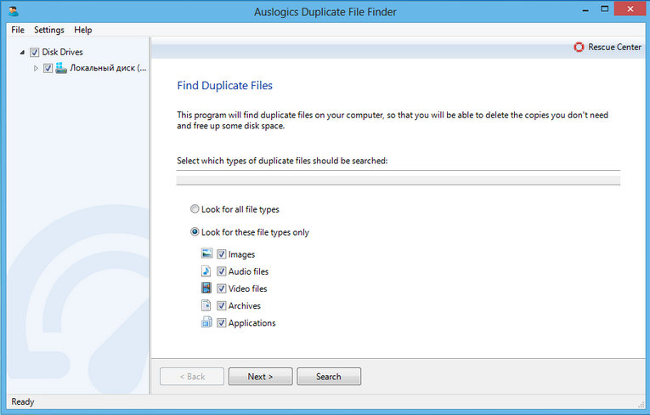Click the Ready status bar text
The width and height of the screenshot is (650, 415).
click(23, 401)
